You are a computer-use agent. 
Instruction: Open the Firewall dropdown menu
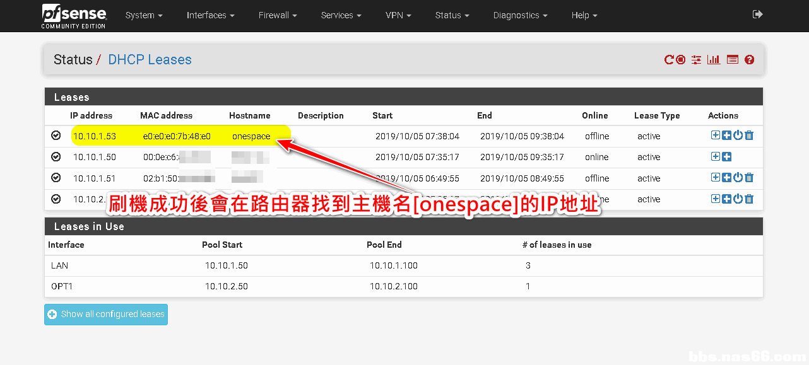point(278,15)
